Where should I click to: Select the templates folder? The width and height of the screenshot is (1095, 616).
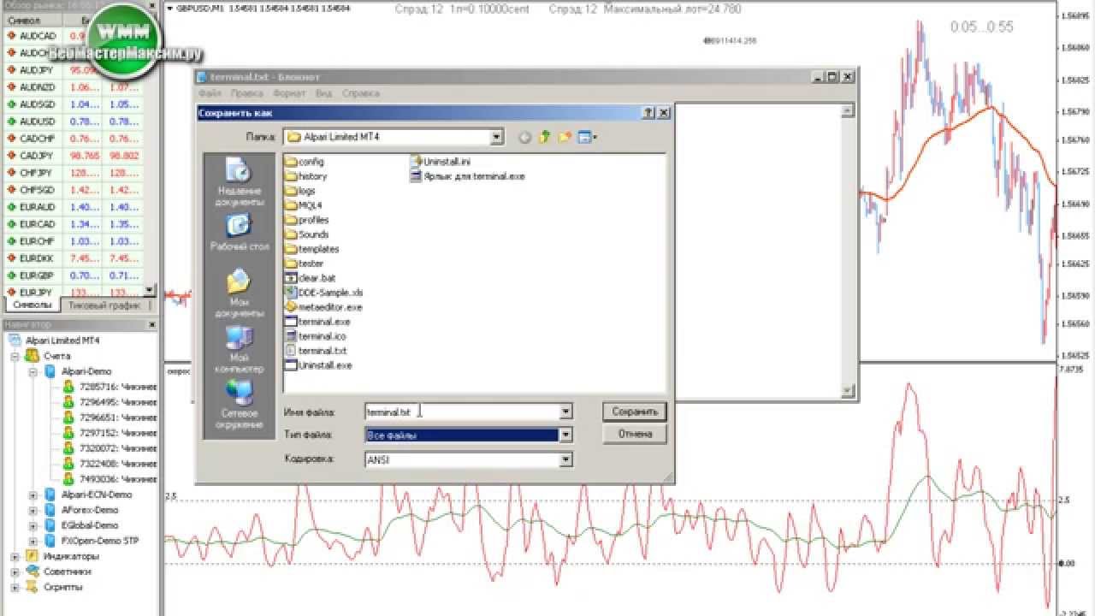click(311, 249)
